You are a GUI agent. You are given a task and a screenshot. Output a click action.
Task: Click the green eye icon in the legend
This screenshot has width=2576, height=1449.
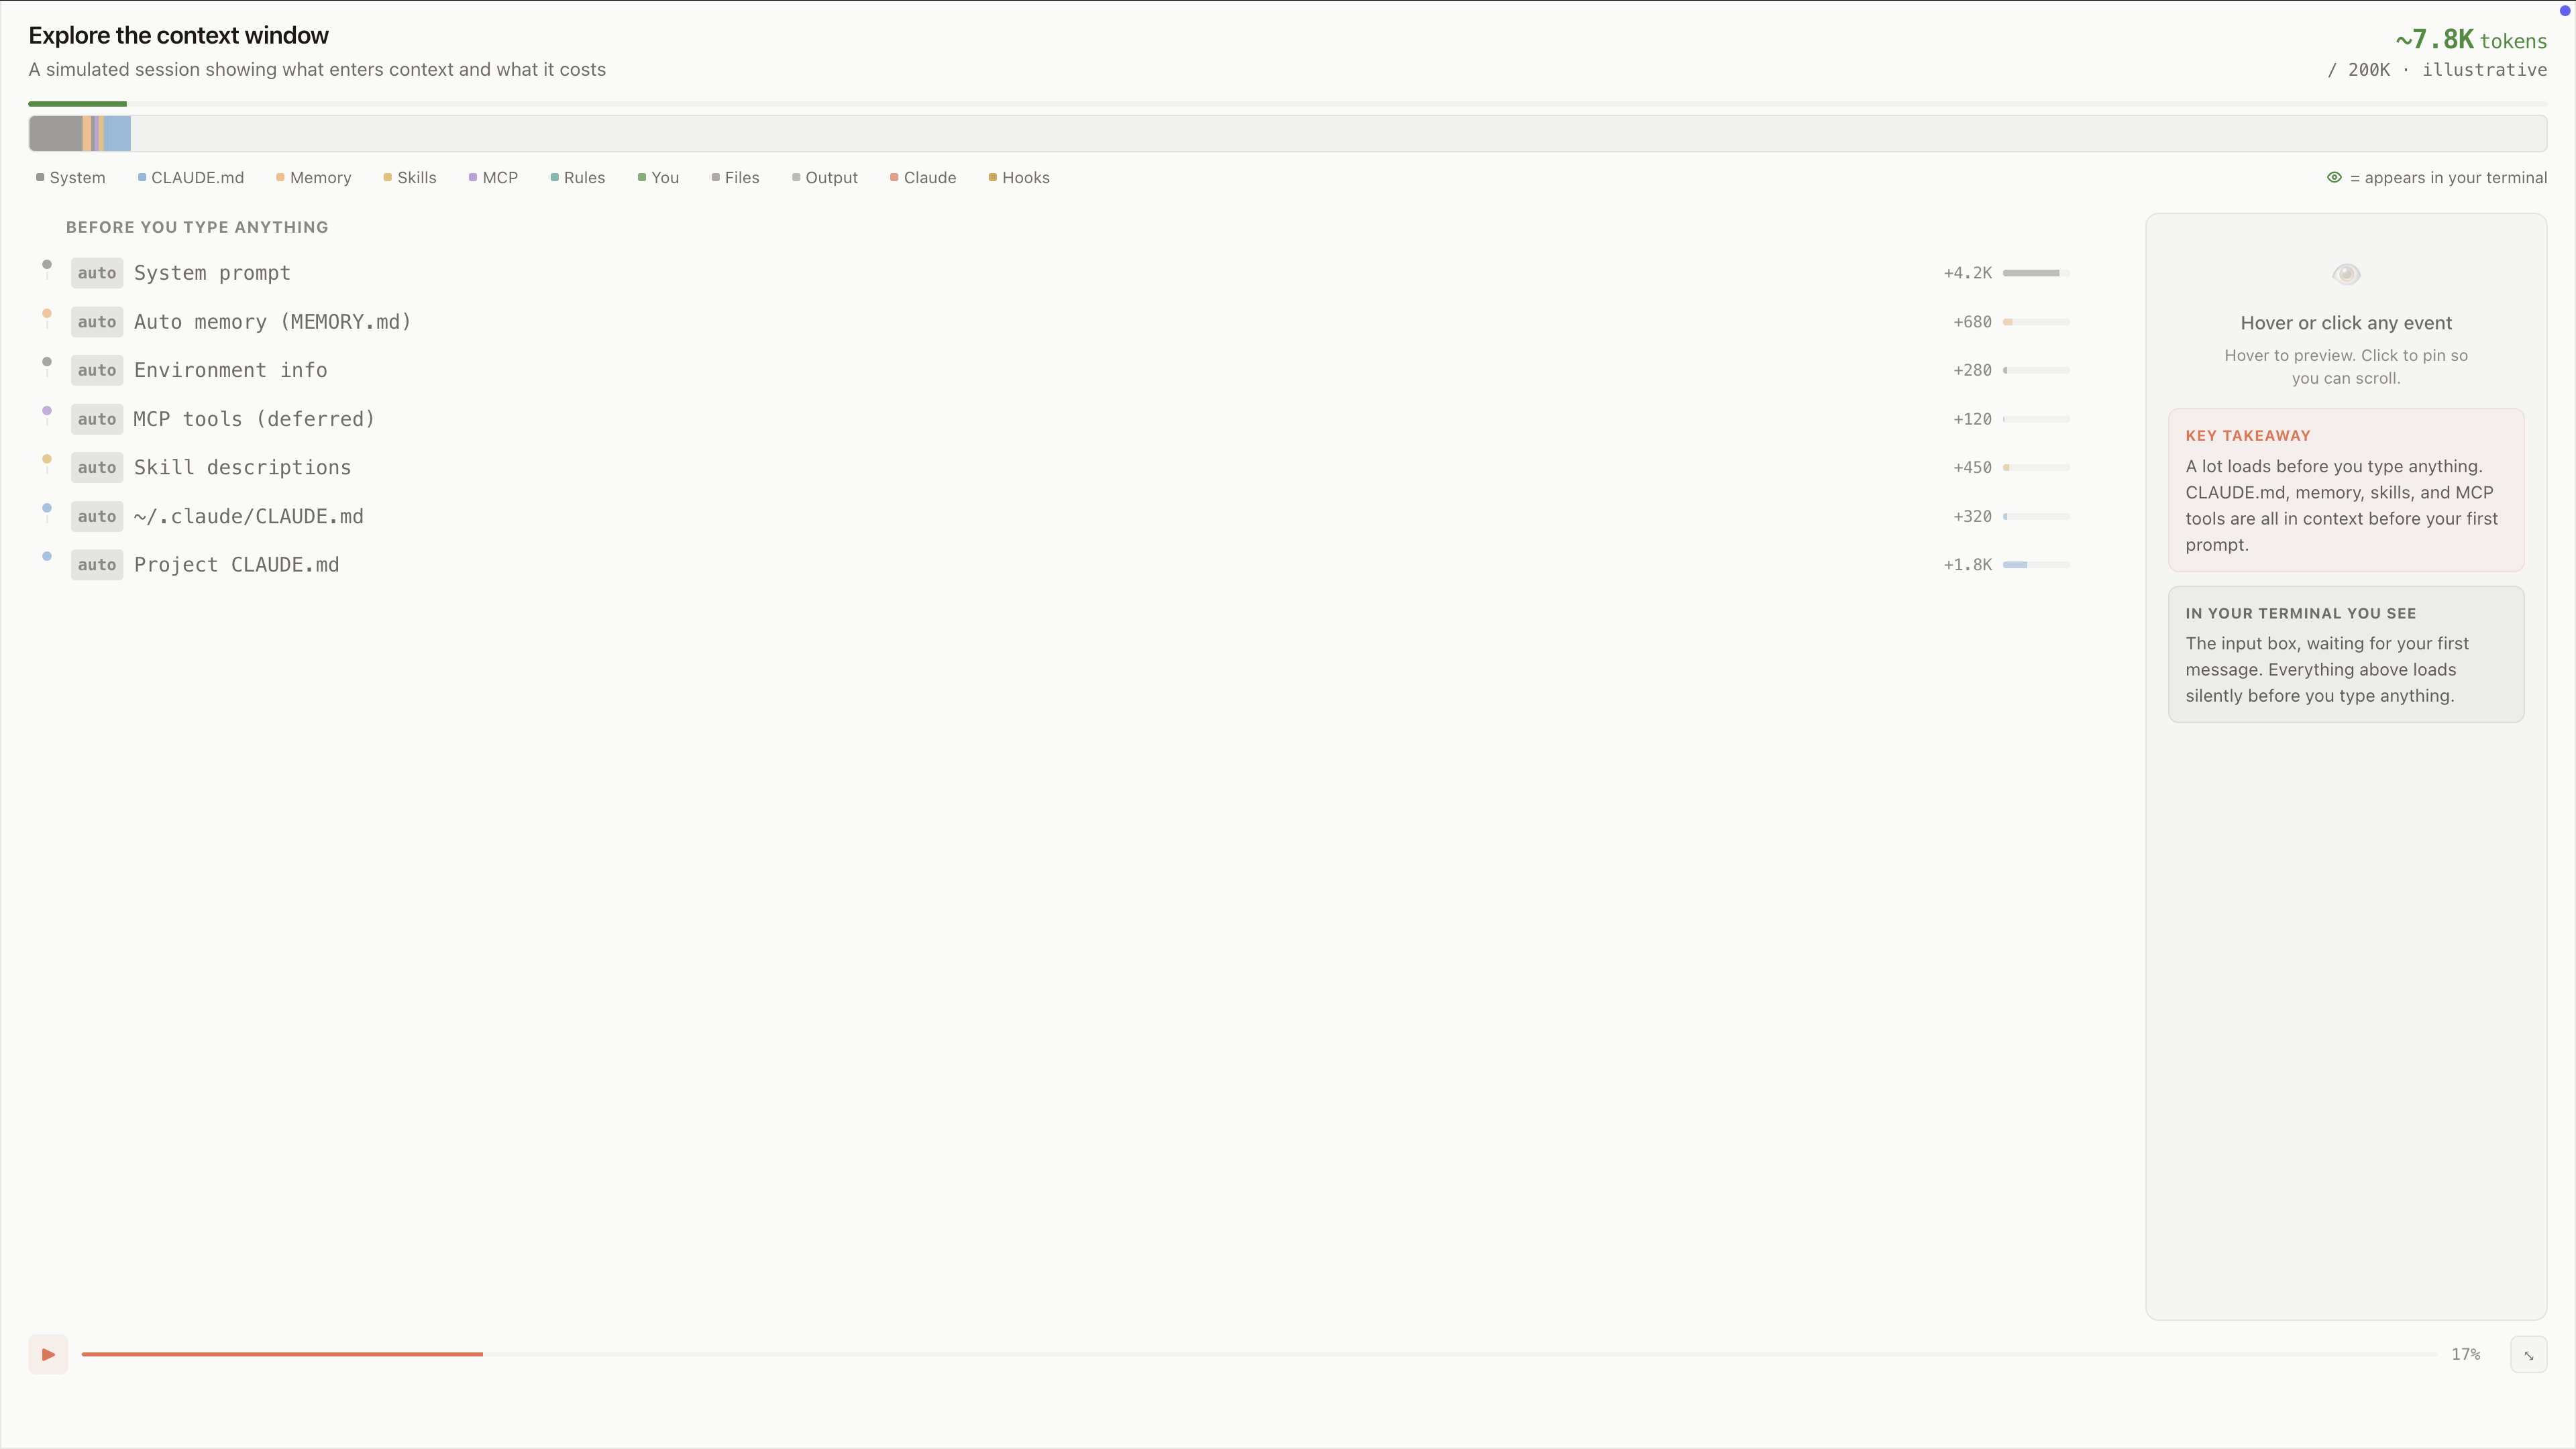[x=2334, y=177]
